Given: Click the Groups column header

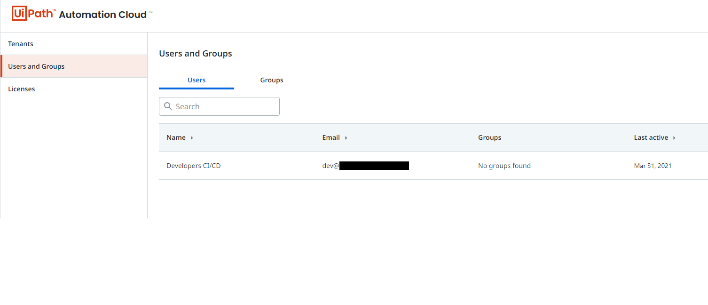Looking at the screenshot, I should click(x=489, y=137).
